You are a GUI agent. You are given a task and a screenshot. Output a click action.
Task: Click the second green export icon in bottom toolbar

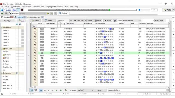pyautogui.click(x=61, y=90)
